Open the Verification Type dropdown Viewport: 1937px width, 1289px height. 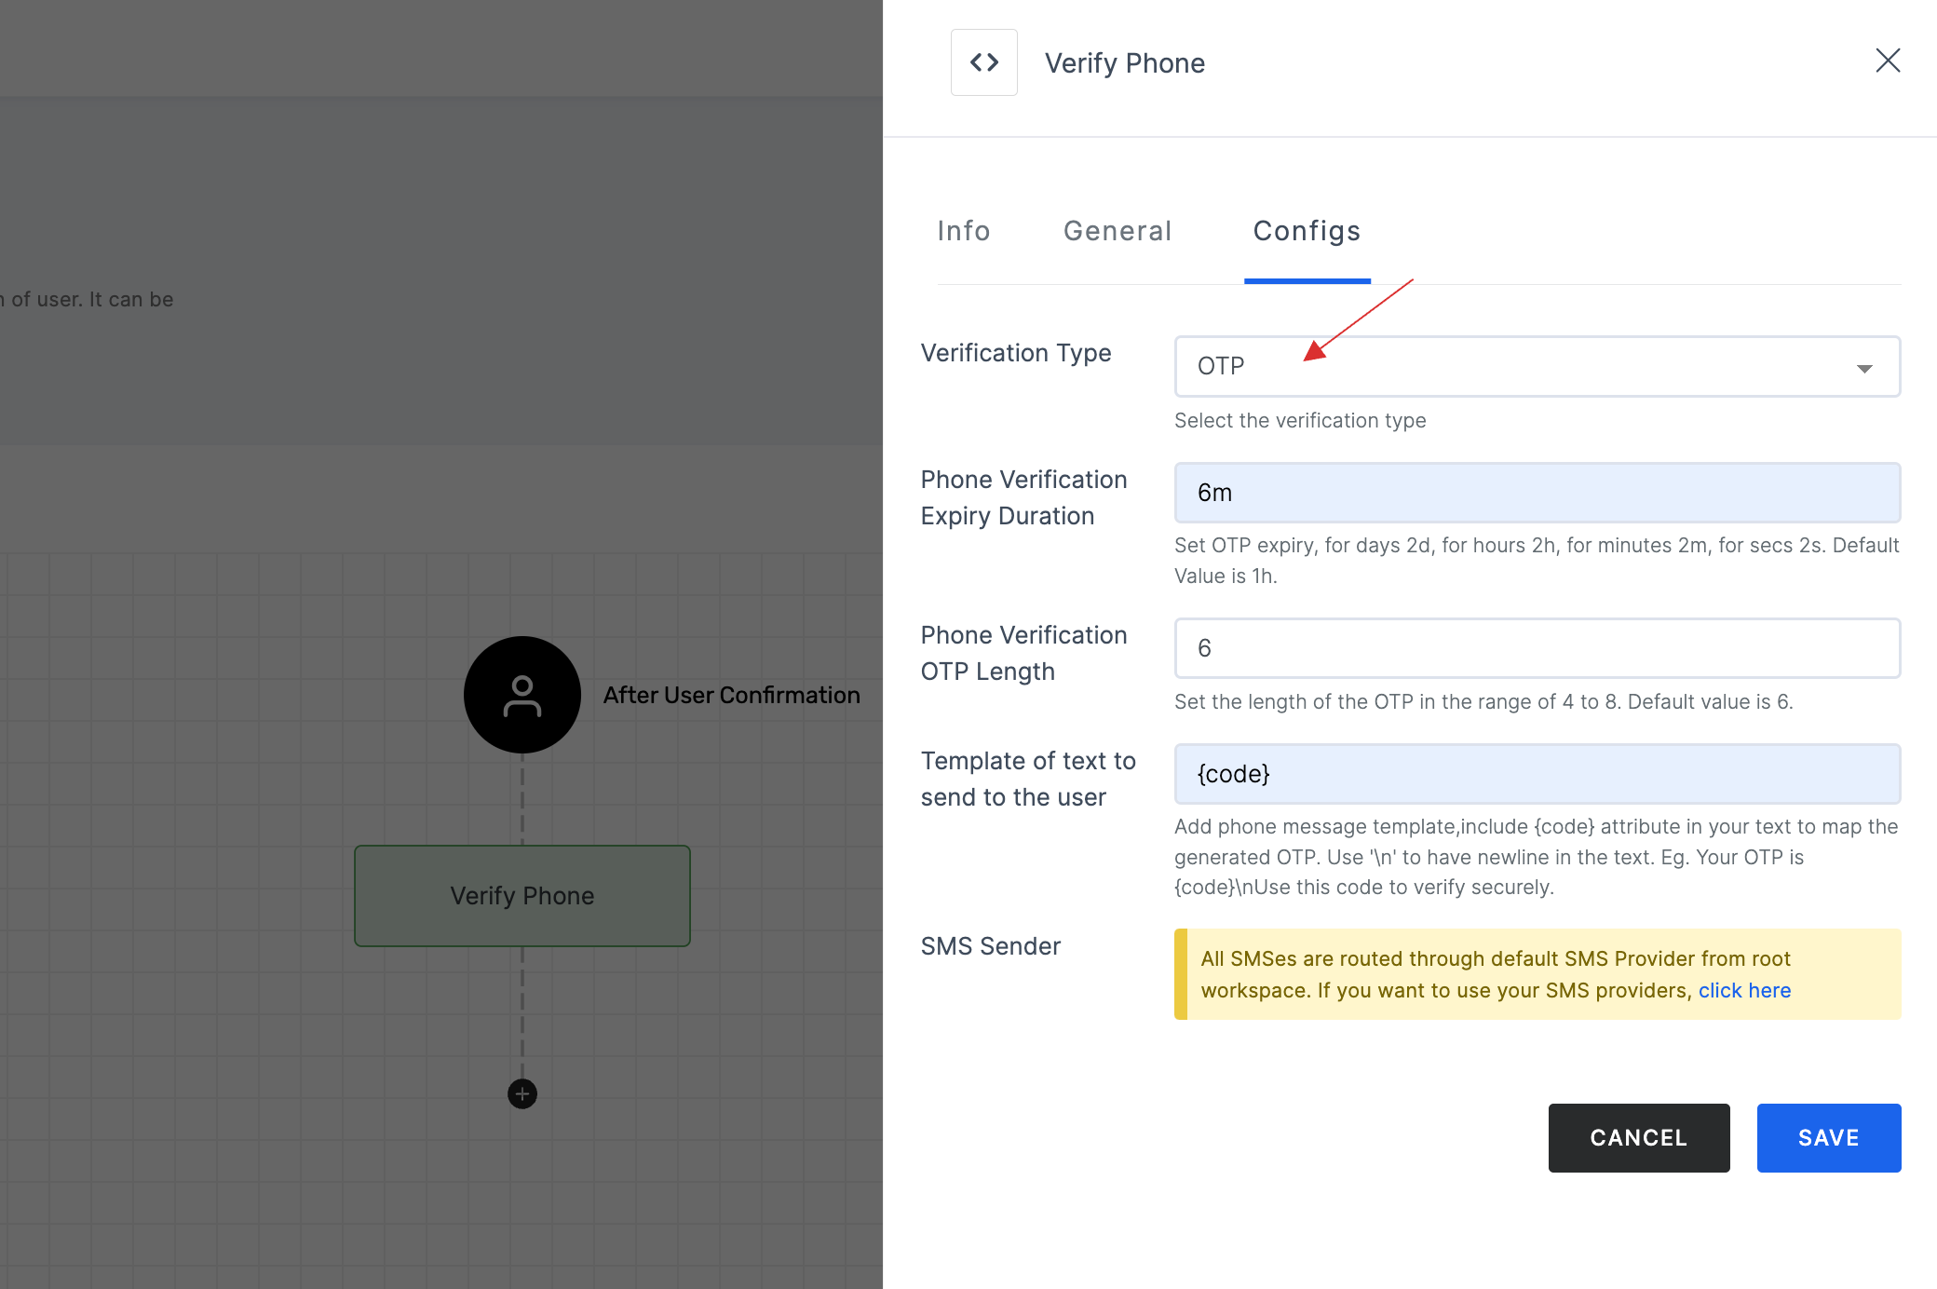(1537, 366)
